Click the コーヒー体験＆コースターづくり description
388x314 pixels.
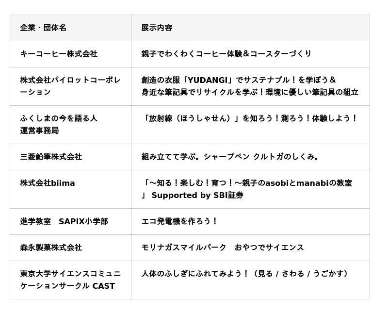(x=226, y=54)
